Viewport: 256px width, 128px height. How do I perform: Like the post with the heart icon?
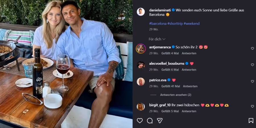140,121
